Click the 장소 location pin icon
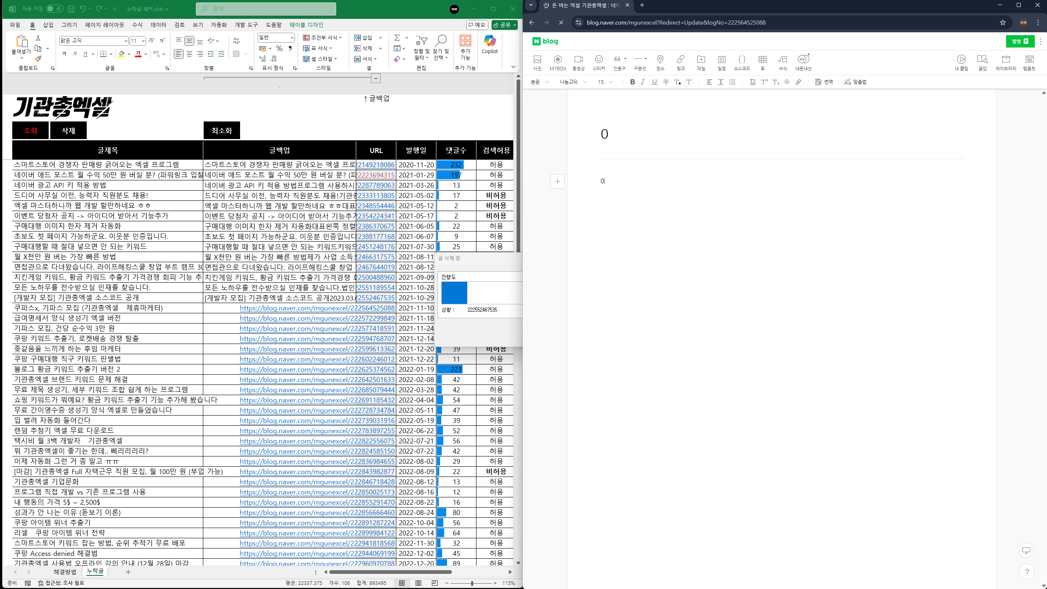The image size is (1047, 589). click(x=660, y=62)
